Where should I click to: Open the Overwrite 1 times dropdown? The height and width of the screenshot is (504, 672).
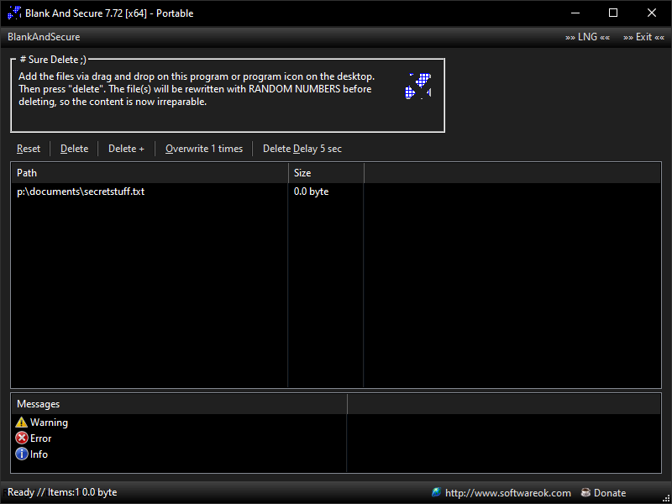(x=204, y=149)
